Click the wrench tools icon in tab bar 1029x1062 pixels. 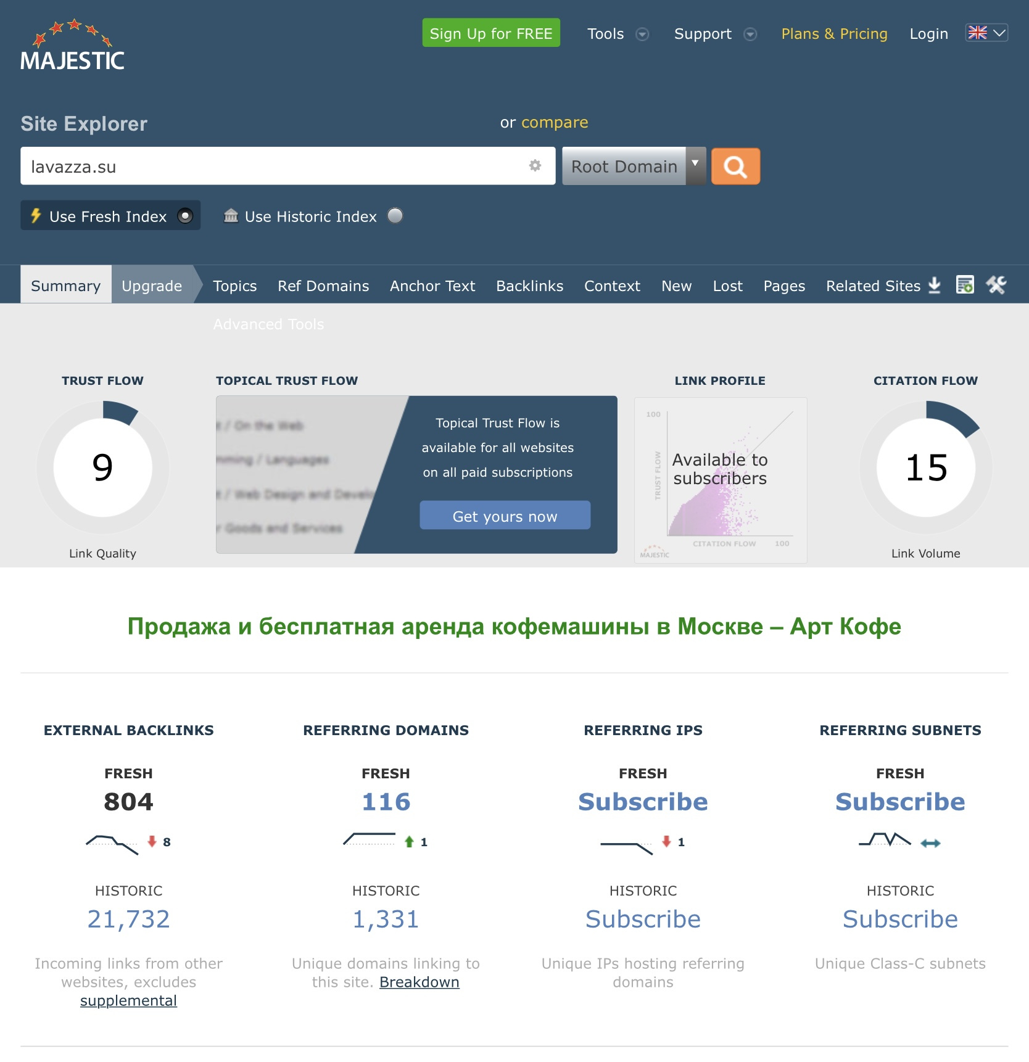pos(996,285)
